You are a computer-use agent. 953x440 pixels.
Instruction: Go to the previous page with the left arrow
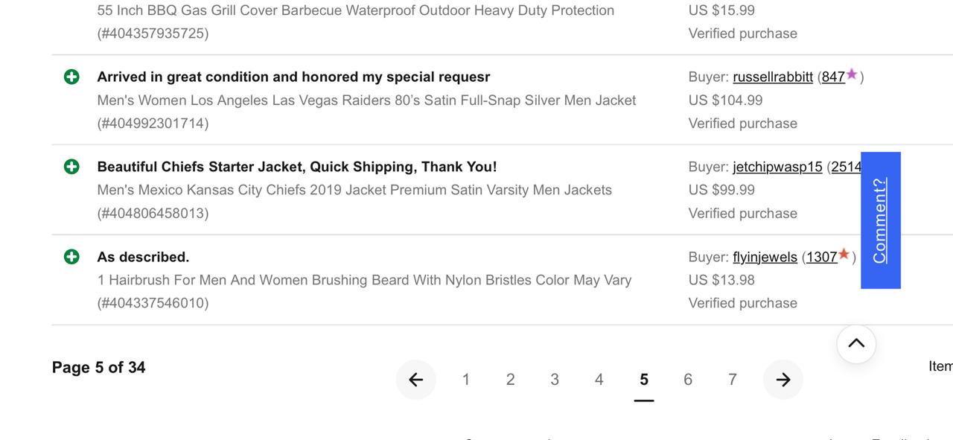coord(415,379)
